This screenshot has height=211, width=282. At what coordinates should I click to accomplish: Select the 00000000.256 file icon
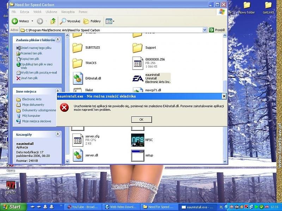point(137,63)
